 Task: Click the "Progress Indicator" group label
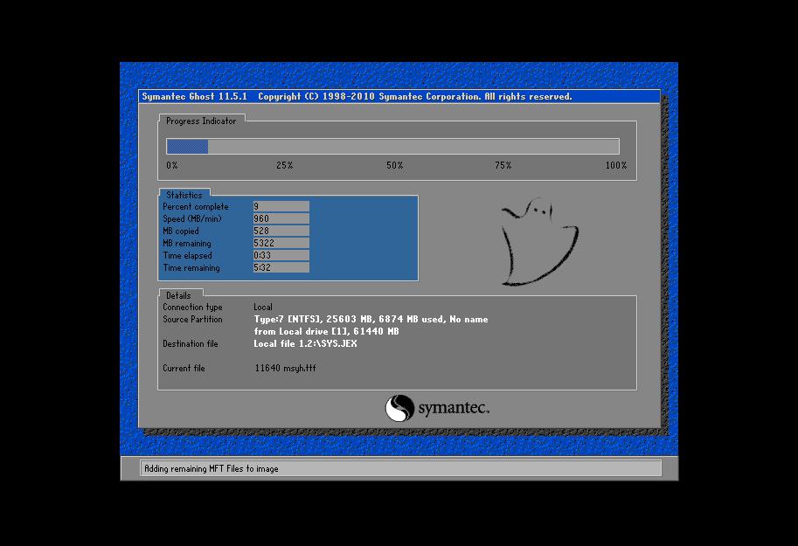(201, 121)
